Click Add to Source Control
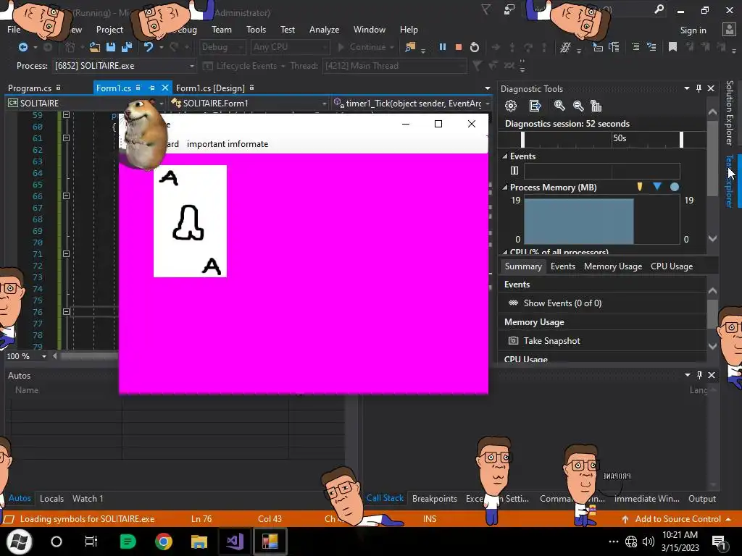Screen dimensions: 742x556 coord(678,518)
